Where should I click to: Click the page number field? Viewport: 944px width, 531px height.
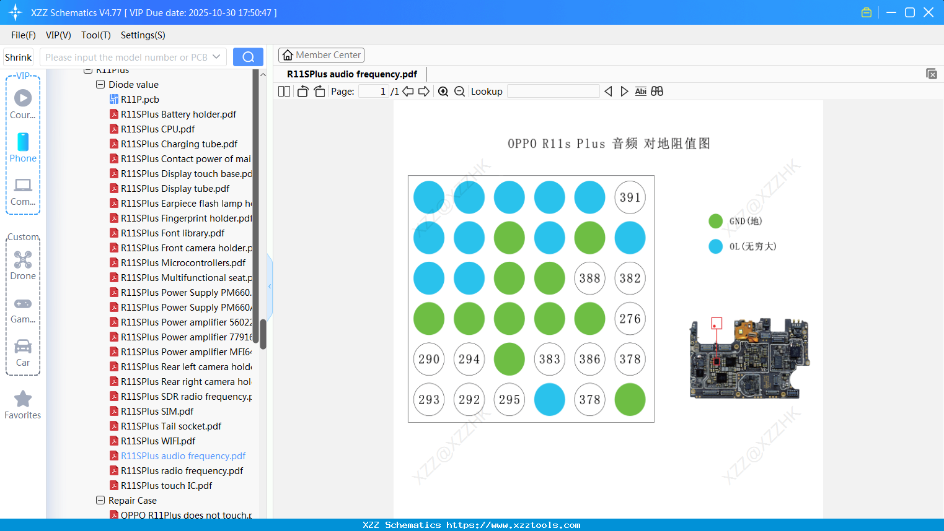pos(374,92)
